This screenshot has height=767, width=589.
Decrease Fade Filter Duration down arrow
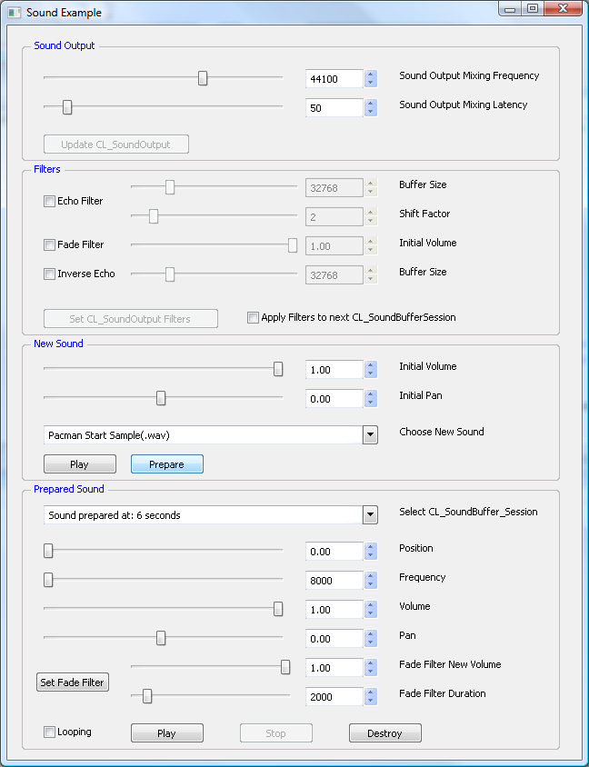click(370, 701)
